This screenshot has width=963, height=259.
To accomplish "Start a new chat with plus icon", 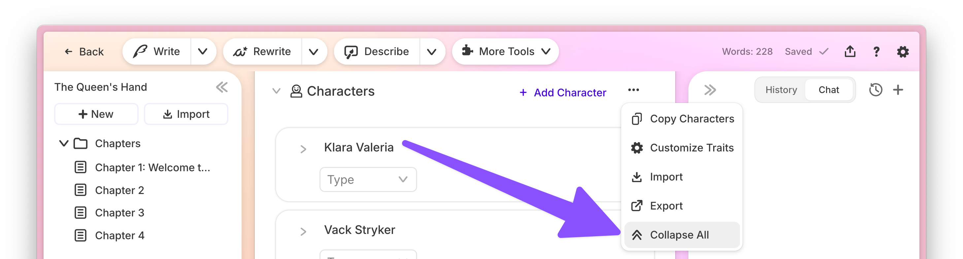I will (898, 90).
